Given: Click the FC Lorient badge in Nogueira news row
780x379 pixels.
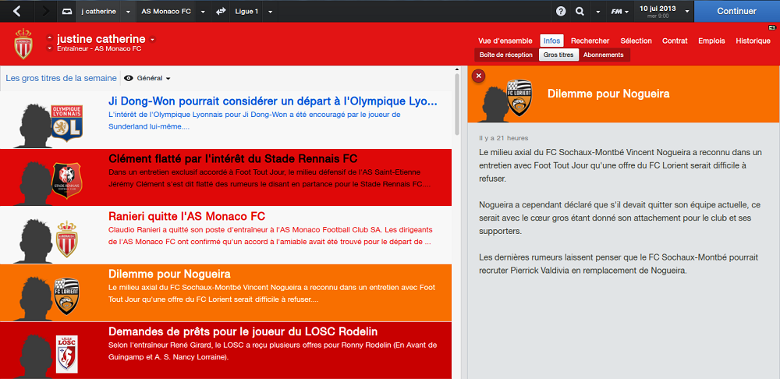Looking at the screenshot, I should 66,296.
